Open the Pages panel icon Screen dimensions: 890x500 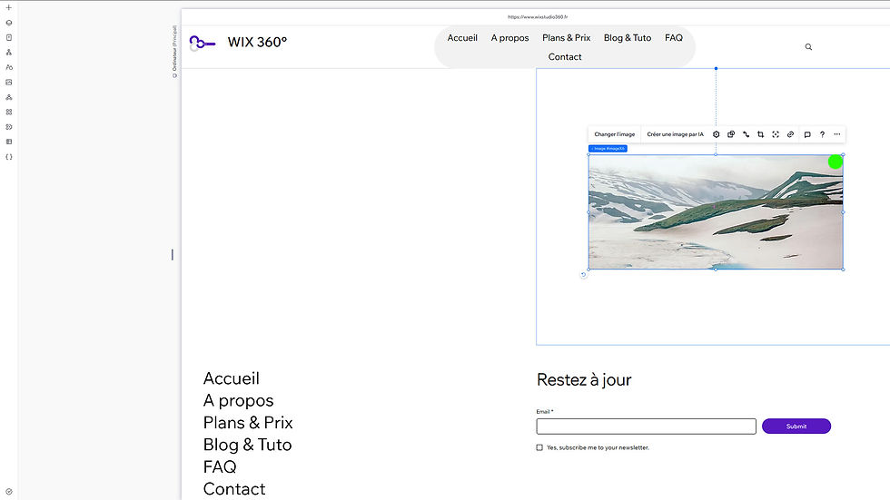point(8,37)
